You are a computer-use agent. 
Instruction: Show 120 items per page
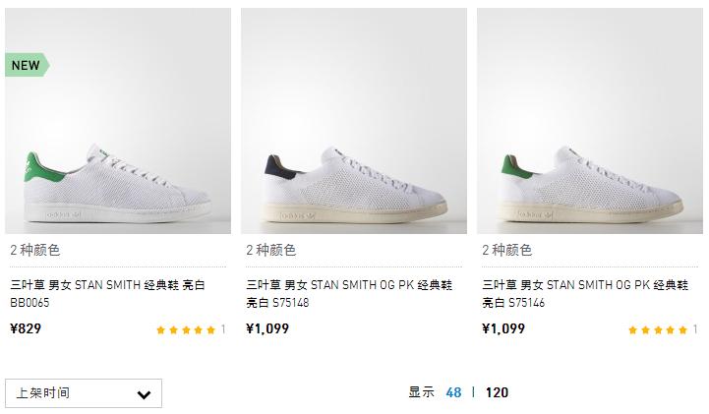pyautogui.click(x=497, y=392)
